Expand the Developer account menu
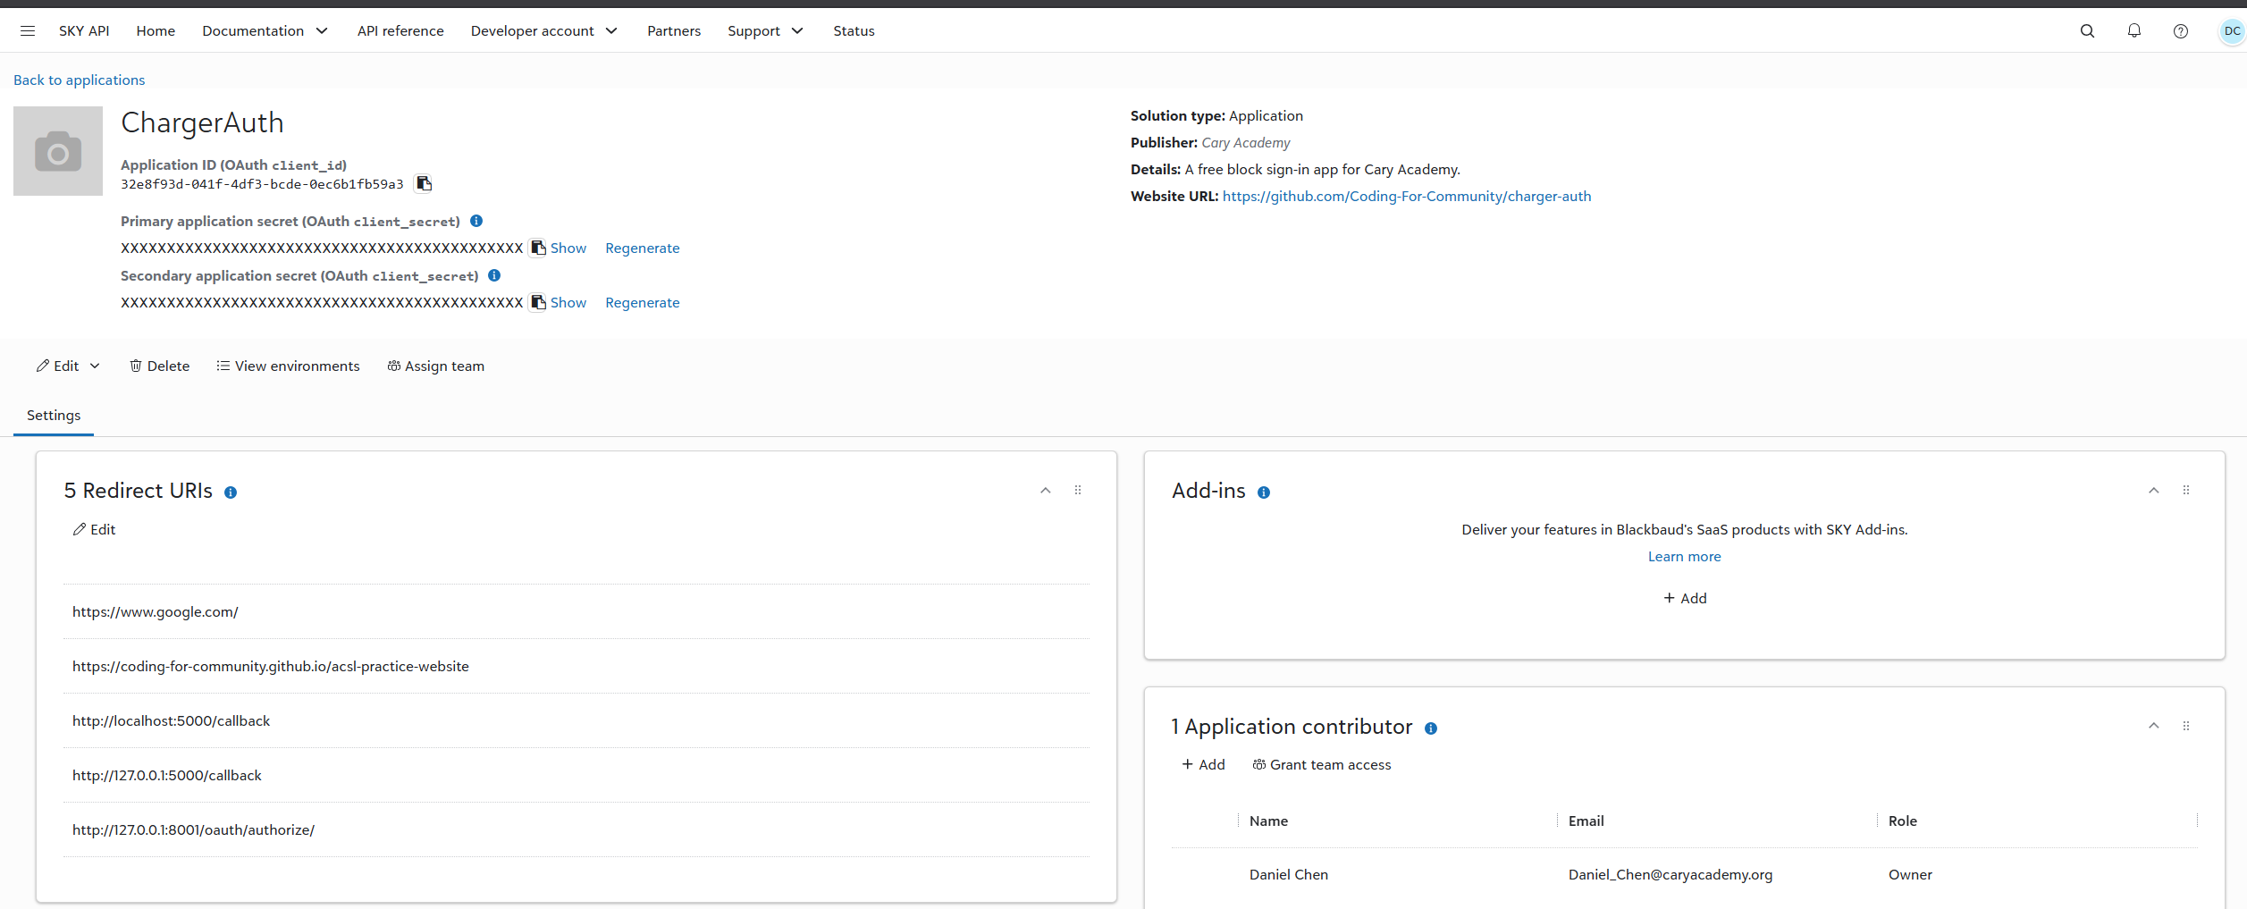Screen dimensions: 2247x909 tap(544, 30)
